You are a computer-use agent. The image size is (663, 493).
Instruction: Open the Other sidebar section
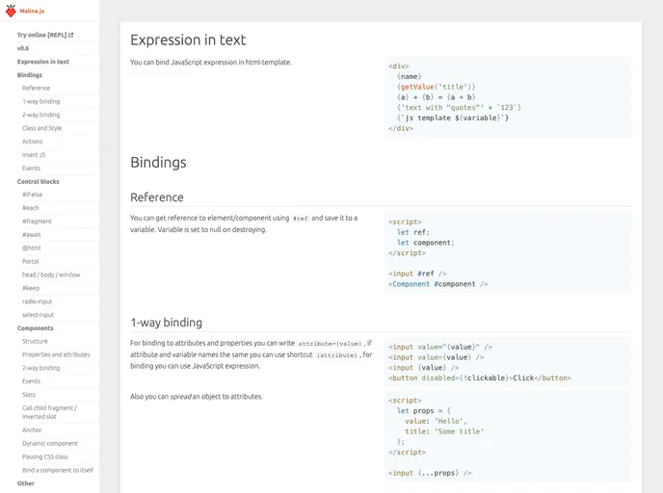coord(26,483)
